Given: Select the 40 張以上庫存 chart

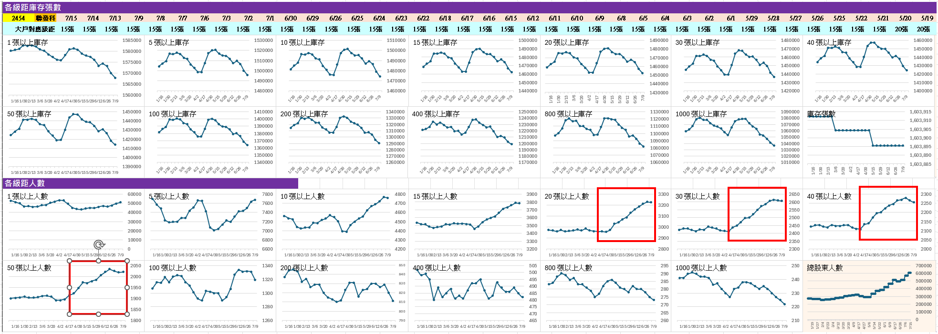Looking at the screenshot, I should [869, 70].
